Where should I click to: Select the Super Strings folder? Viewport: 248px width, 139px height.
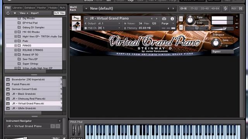point(30,64)
